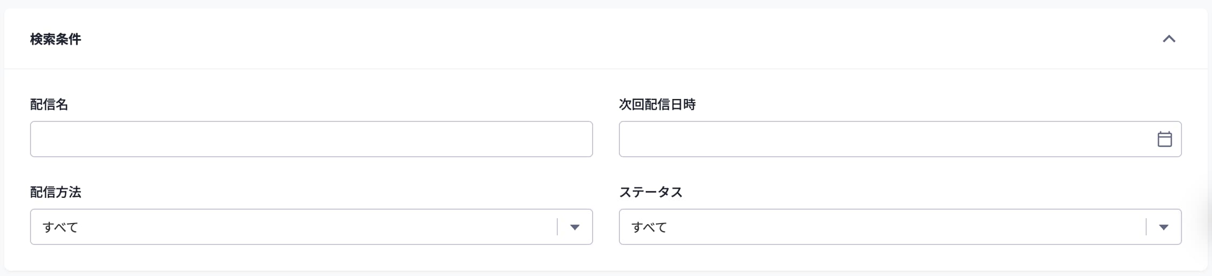This screenshot has width=1212, height=276.
Task: Click the separator line in 配信方法 dropdown
Action: coord(557,227)
